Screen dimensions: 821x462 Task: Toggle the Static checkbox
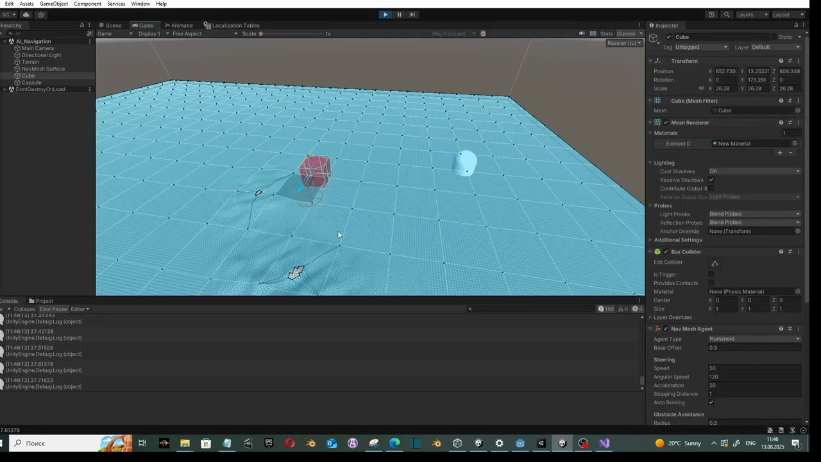[774, 37]
